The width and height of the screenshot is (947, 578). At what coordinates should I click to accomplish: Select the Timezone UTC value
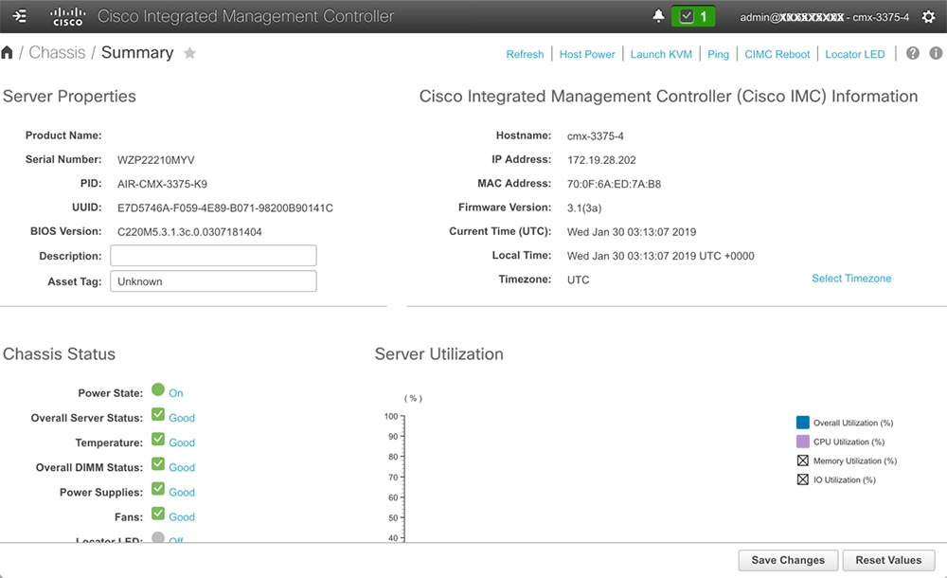578,280
